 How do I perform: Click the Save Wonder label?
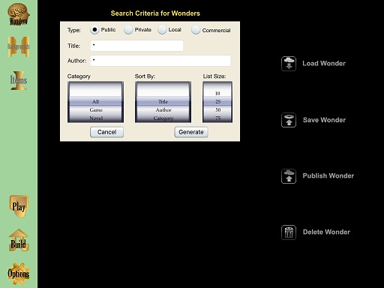tap(324, 120)
